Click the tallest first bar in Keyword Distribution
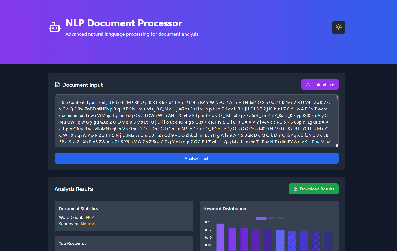 220,237
